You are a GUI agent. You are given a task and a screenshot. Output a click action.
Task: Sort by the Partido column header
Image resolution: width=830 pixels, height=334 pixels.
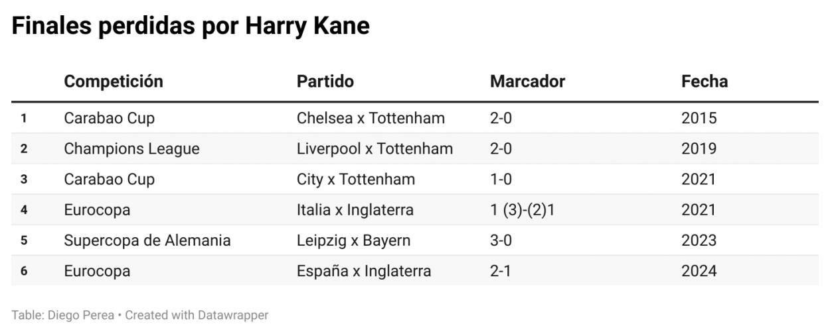tap(325, 82)
